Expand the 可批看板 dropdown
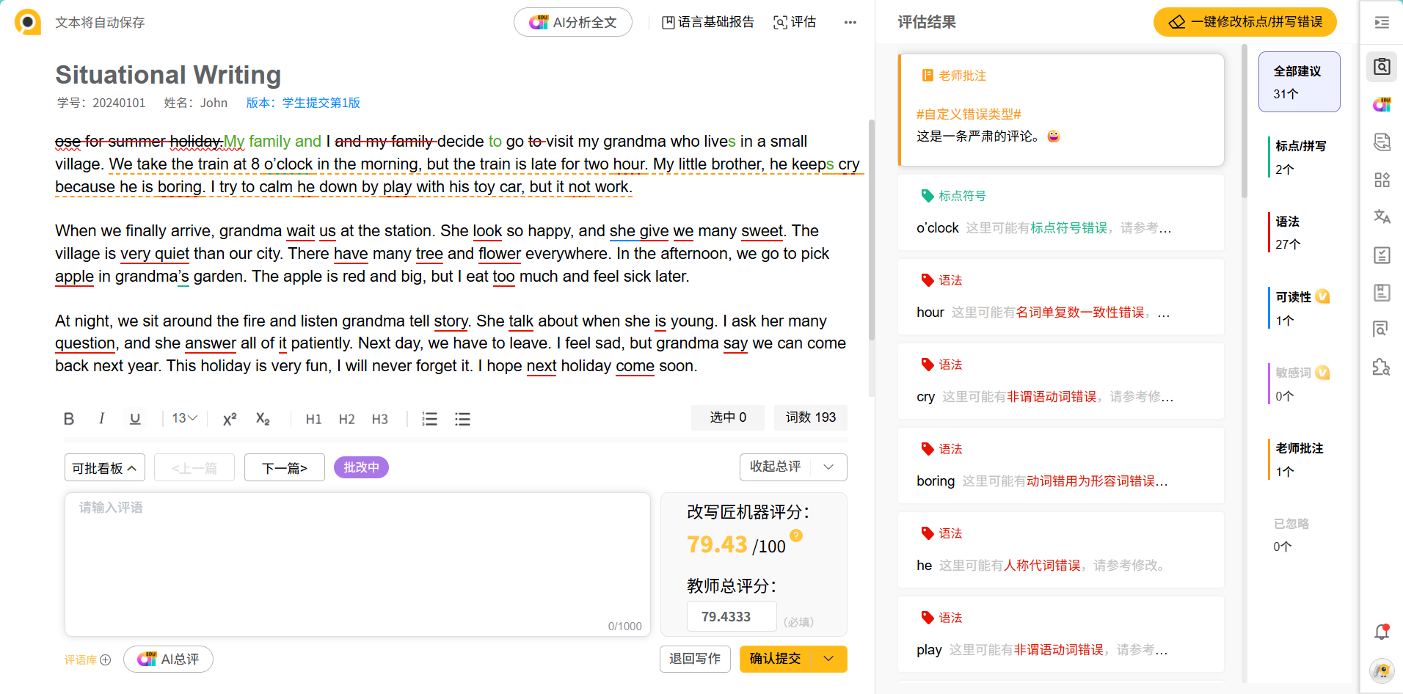 (105, 468)
